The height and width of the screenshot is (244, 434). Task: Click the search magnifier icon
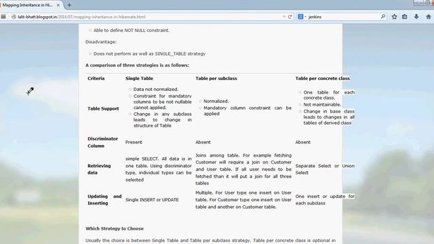383,17
